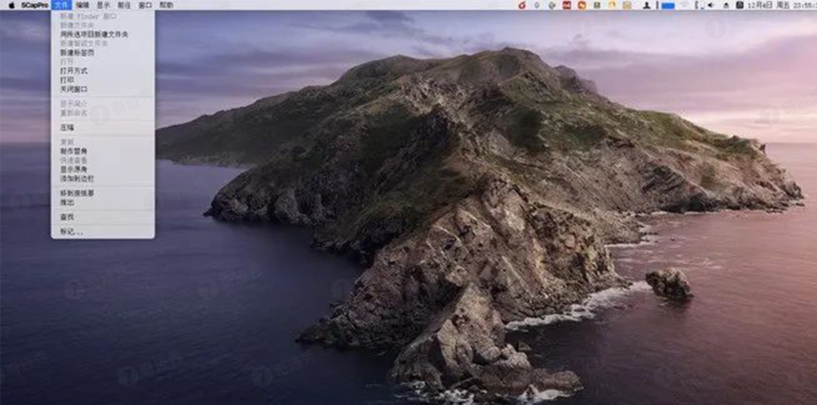Click the yellow round status bar icon
This screenshot has height=405, width=817.
(612, 5)
